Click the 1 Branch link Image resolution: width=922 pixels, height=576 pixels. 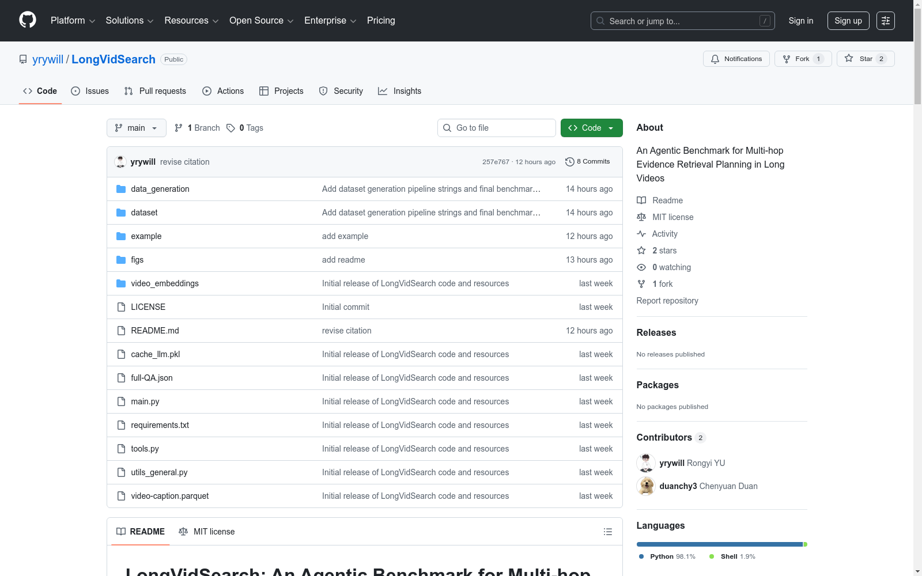pos(197,128)
